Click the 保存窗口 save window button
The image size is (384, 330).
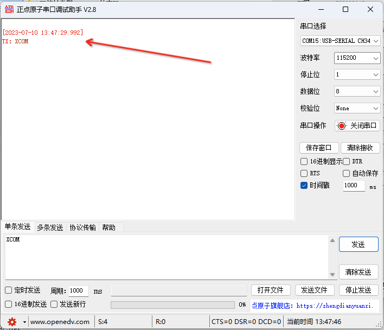tap(319, 148)
